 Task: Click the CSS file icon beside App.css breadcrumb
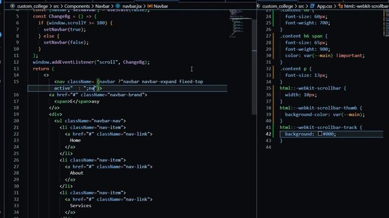pos(312,6)
